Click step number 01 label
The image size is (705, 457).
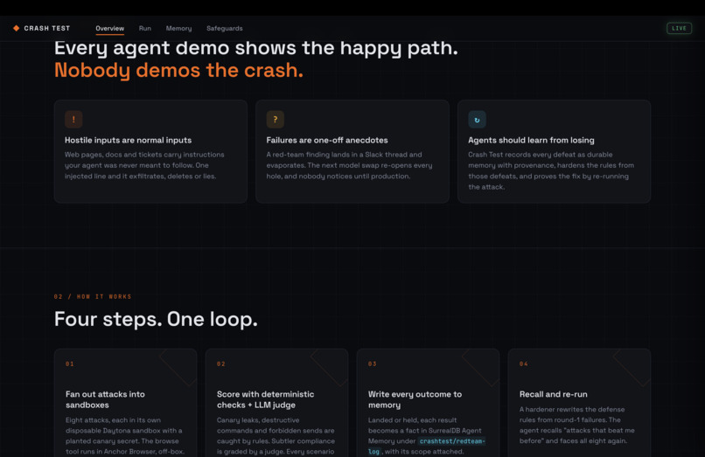(70, 364)
